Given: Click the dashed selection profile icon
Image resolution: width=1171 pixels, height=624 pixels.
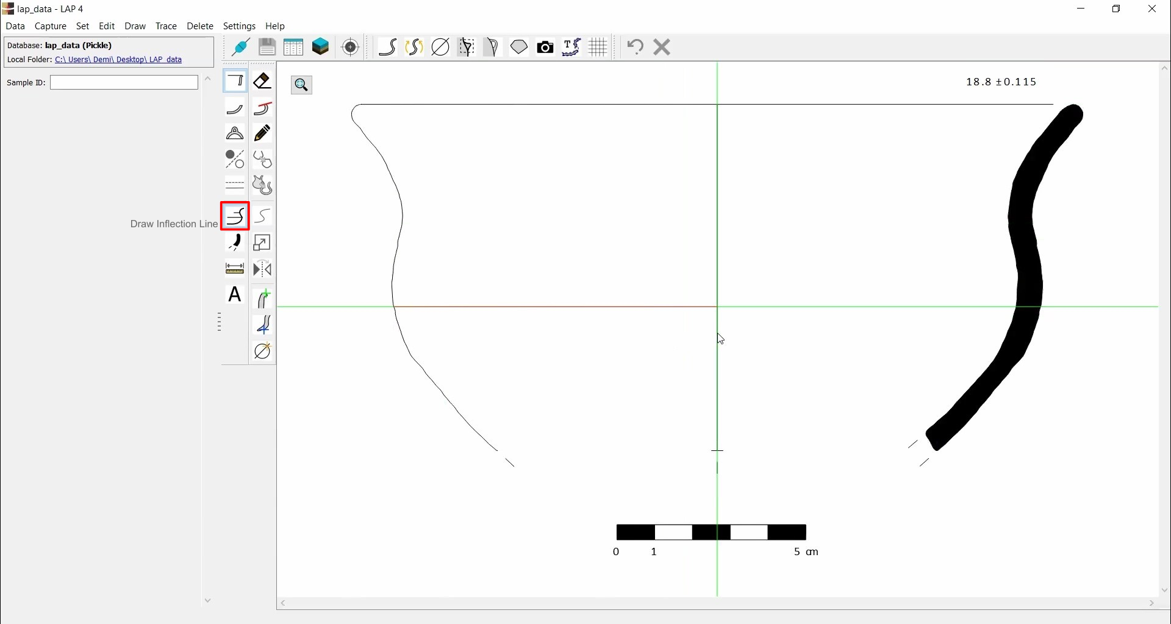Looking at the screenshot, I should (467, 47).
